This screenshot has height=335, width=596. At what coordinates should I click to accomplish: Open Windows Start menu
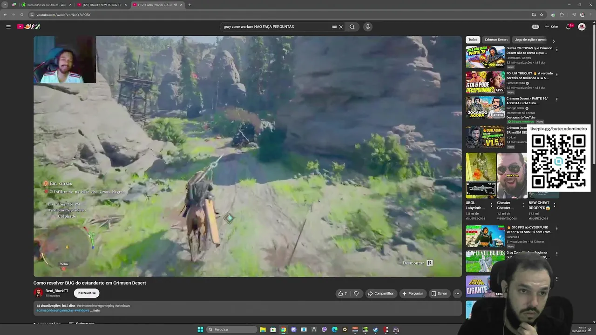tap(200, 329)
